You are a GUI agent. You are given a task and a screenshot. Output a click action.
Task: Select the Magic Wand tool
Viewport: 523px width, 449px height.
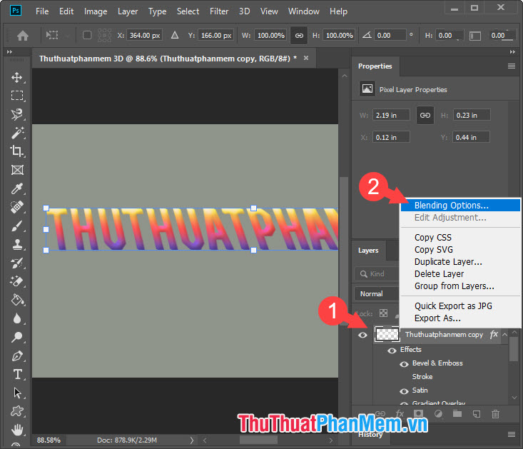(17, 133)
